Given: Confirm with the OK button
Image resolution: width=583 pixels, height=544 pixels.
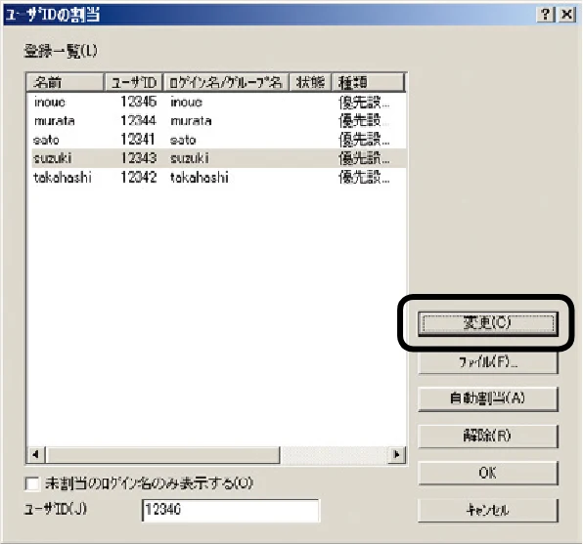Looking at the screenshot, I should tap(488, 473).
